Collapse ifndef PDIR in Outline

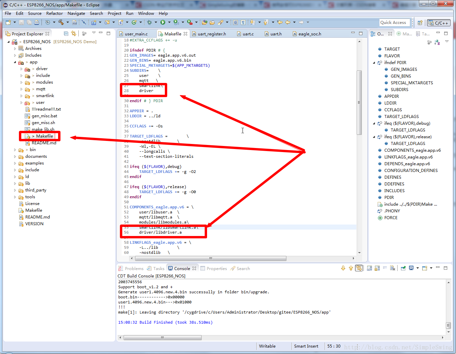click(x=374, y=62)
